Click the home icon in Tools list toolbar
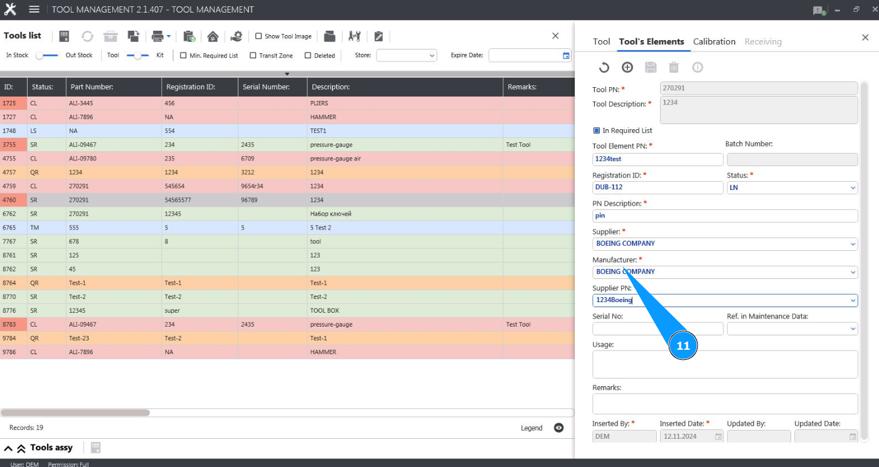The width and height of the screenshot is (879, 467). click(213, 36)
